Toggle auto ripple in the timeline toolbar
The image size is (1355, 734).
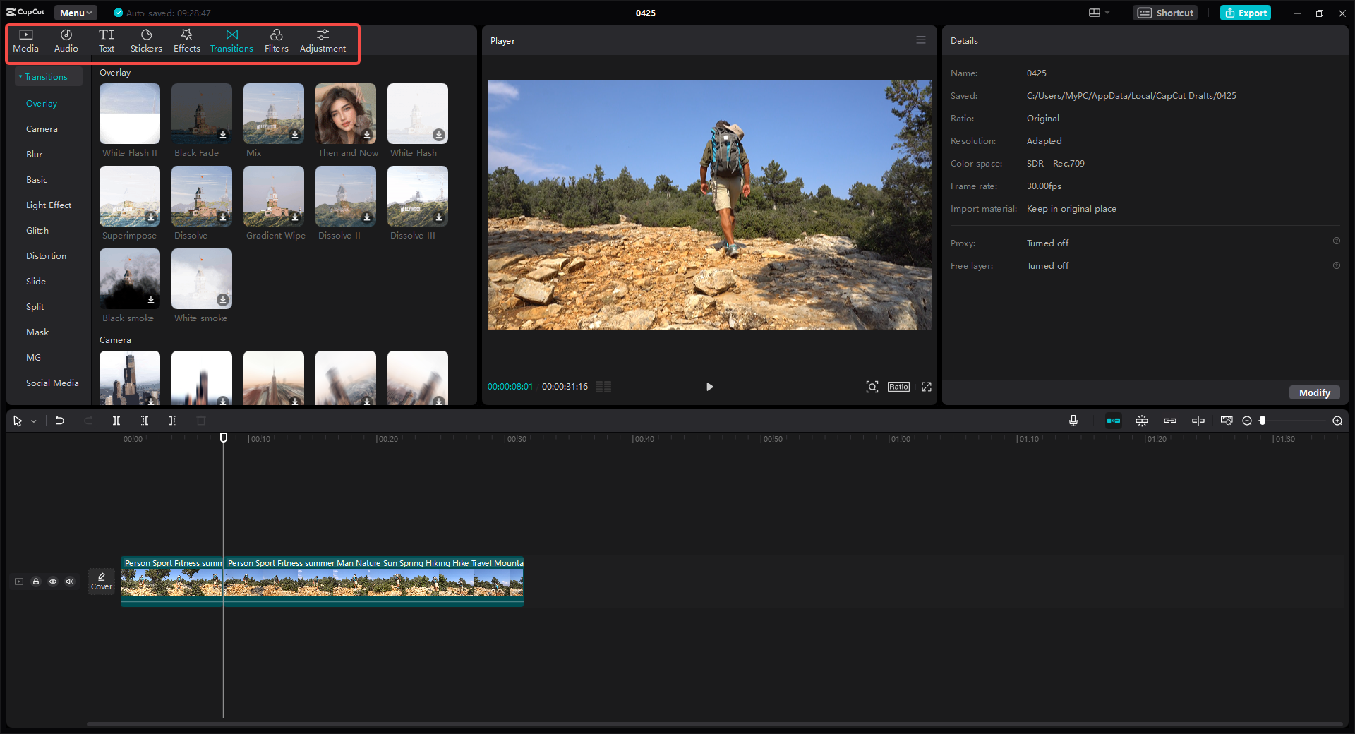point(1114,420)
